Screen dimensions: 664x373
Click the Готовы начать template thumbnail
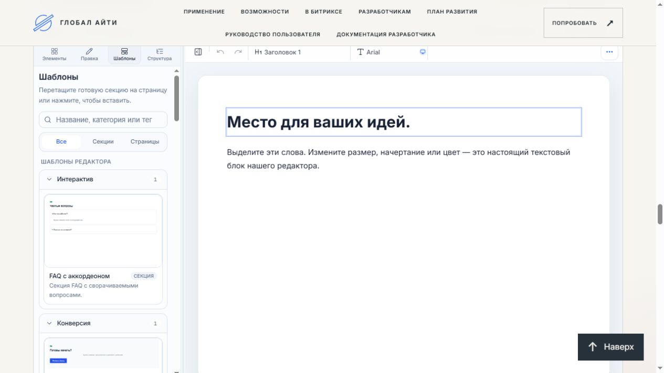coord(103,355)
